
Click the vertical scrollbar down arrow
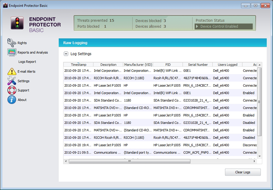(x=259, y=156)
